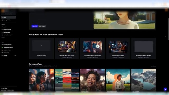Open Tropical Teleportation Adventure session
Image resolution: width=169 pixels, height=95 pixels.
point(144,49)
